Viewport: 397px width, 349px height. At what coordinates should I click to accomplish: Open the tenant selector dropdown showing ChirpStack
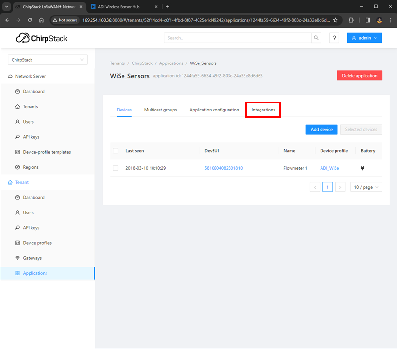tap(47, 59)
